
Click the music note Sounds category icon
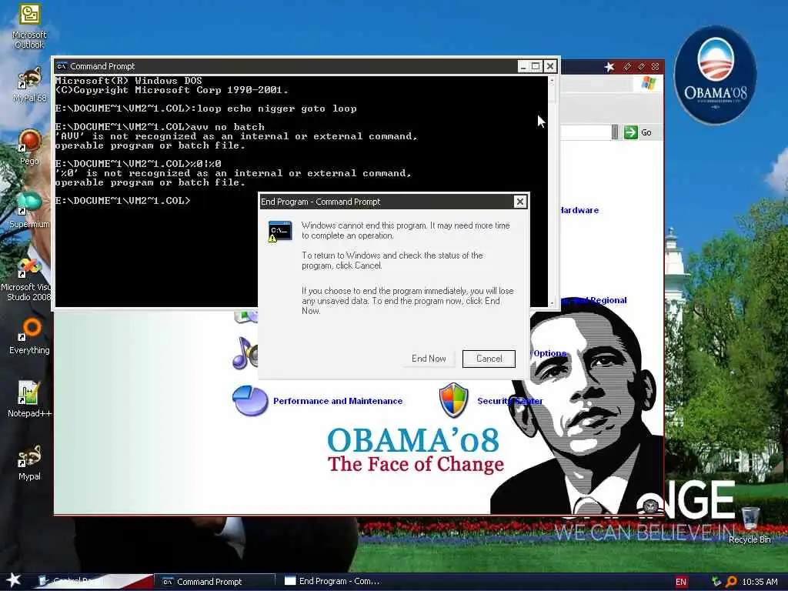(x=245, y=353)
